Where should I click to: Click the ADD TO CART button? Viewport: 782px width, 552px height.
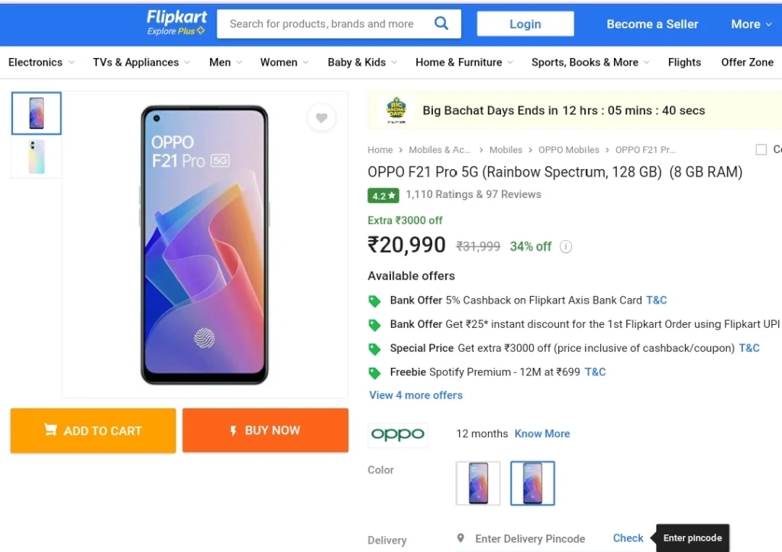93,430
